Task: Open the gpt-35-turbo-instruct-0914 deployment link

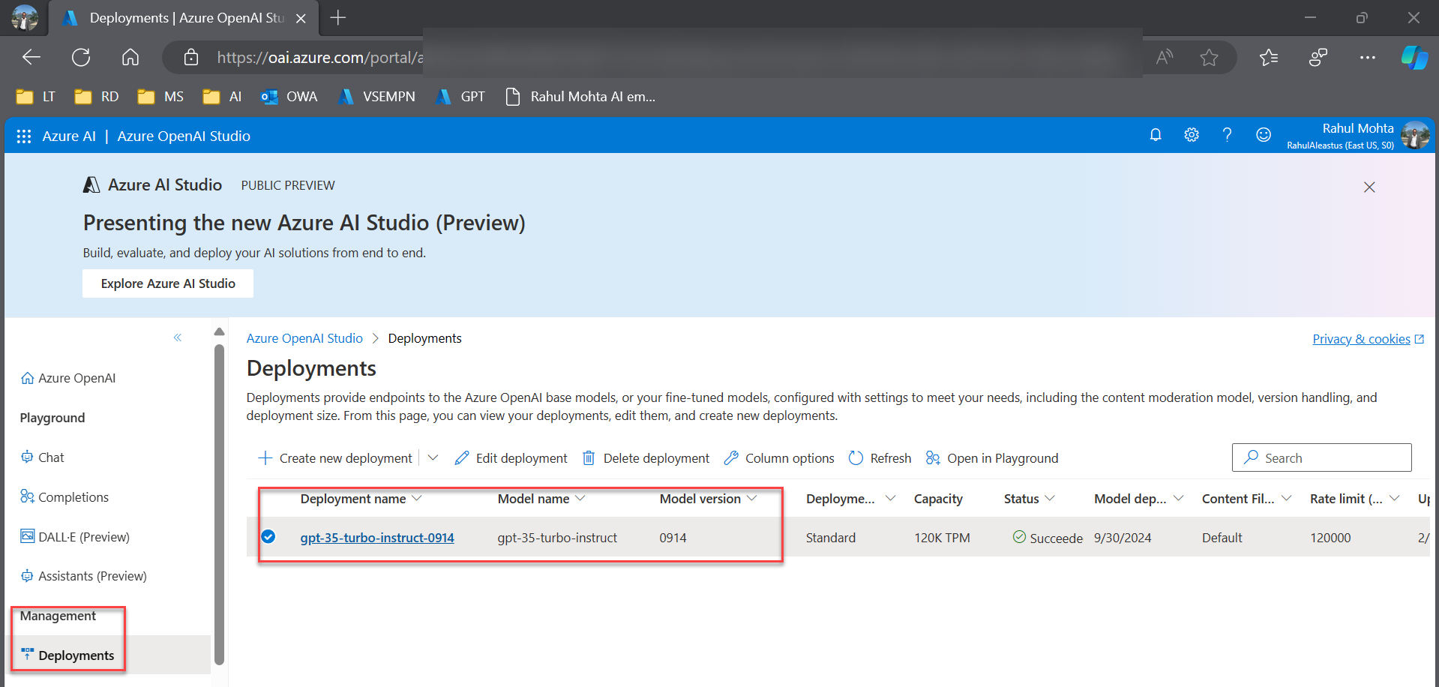Action: [x=377, y=538]
